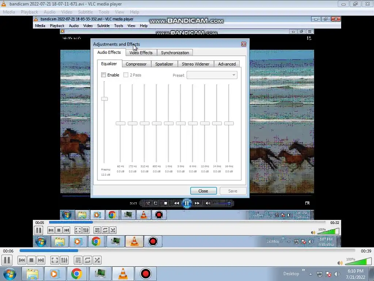Click rewind button in innermost player controls

[x=176, y=203]
